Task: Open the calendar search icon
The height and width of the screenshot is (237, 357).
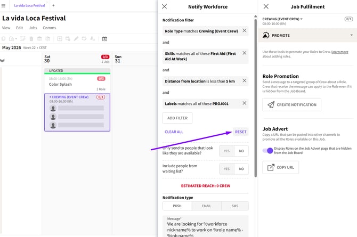Action: pos(104,39)
